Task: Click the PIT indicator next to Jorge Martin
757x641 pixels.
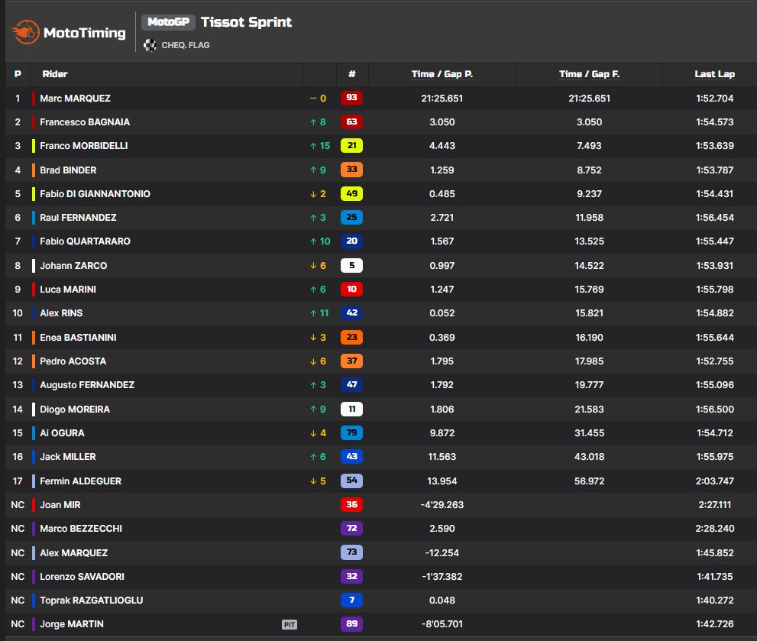Action: pos(290,624)
